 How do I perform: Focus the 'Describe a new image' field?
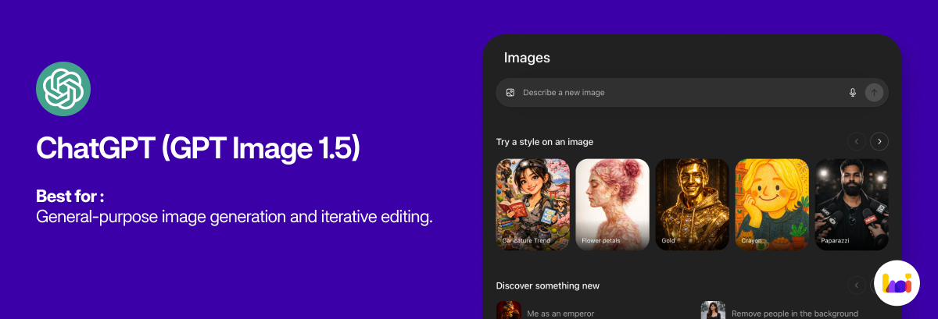[x=692, y=92]
